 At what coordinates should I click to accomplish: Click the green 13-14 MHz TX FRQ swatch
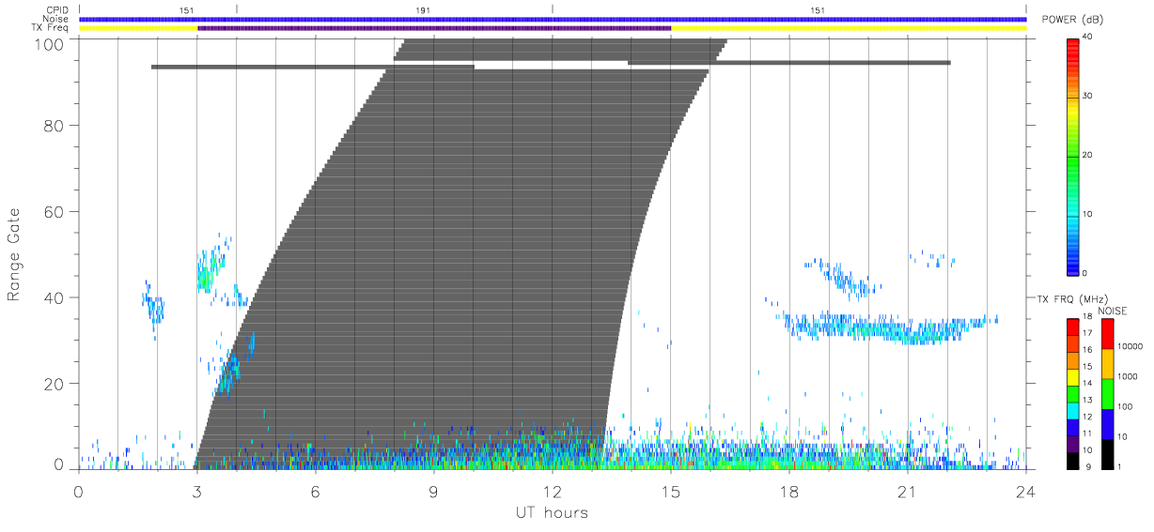pyautogui.click(x=1073, y=393)
